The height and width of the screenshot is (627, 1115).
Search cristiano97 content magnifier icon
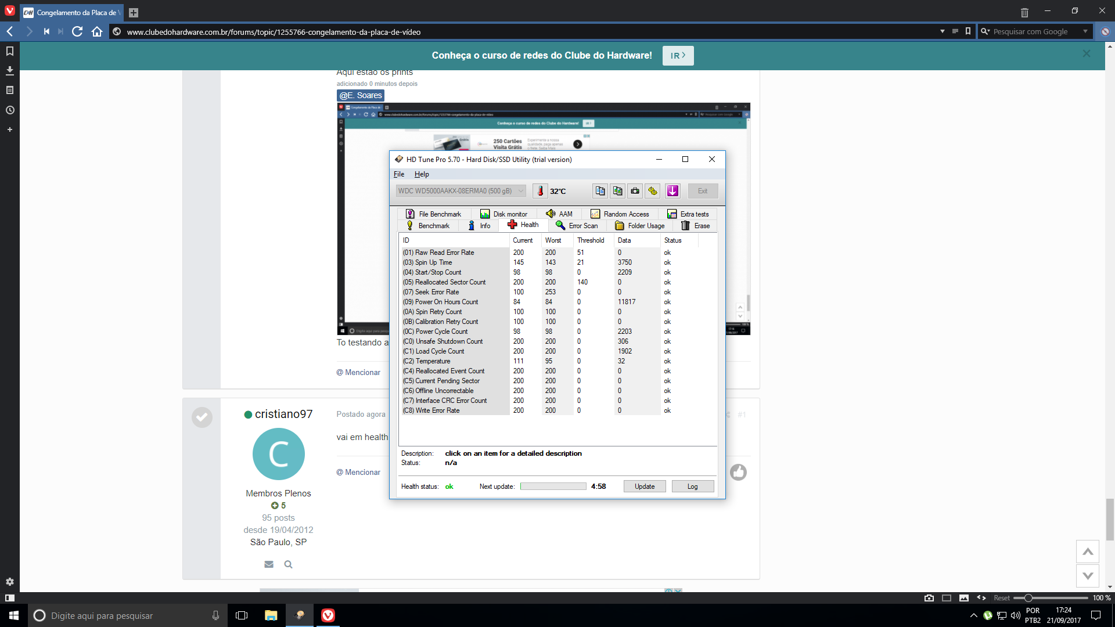(288, 564)
